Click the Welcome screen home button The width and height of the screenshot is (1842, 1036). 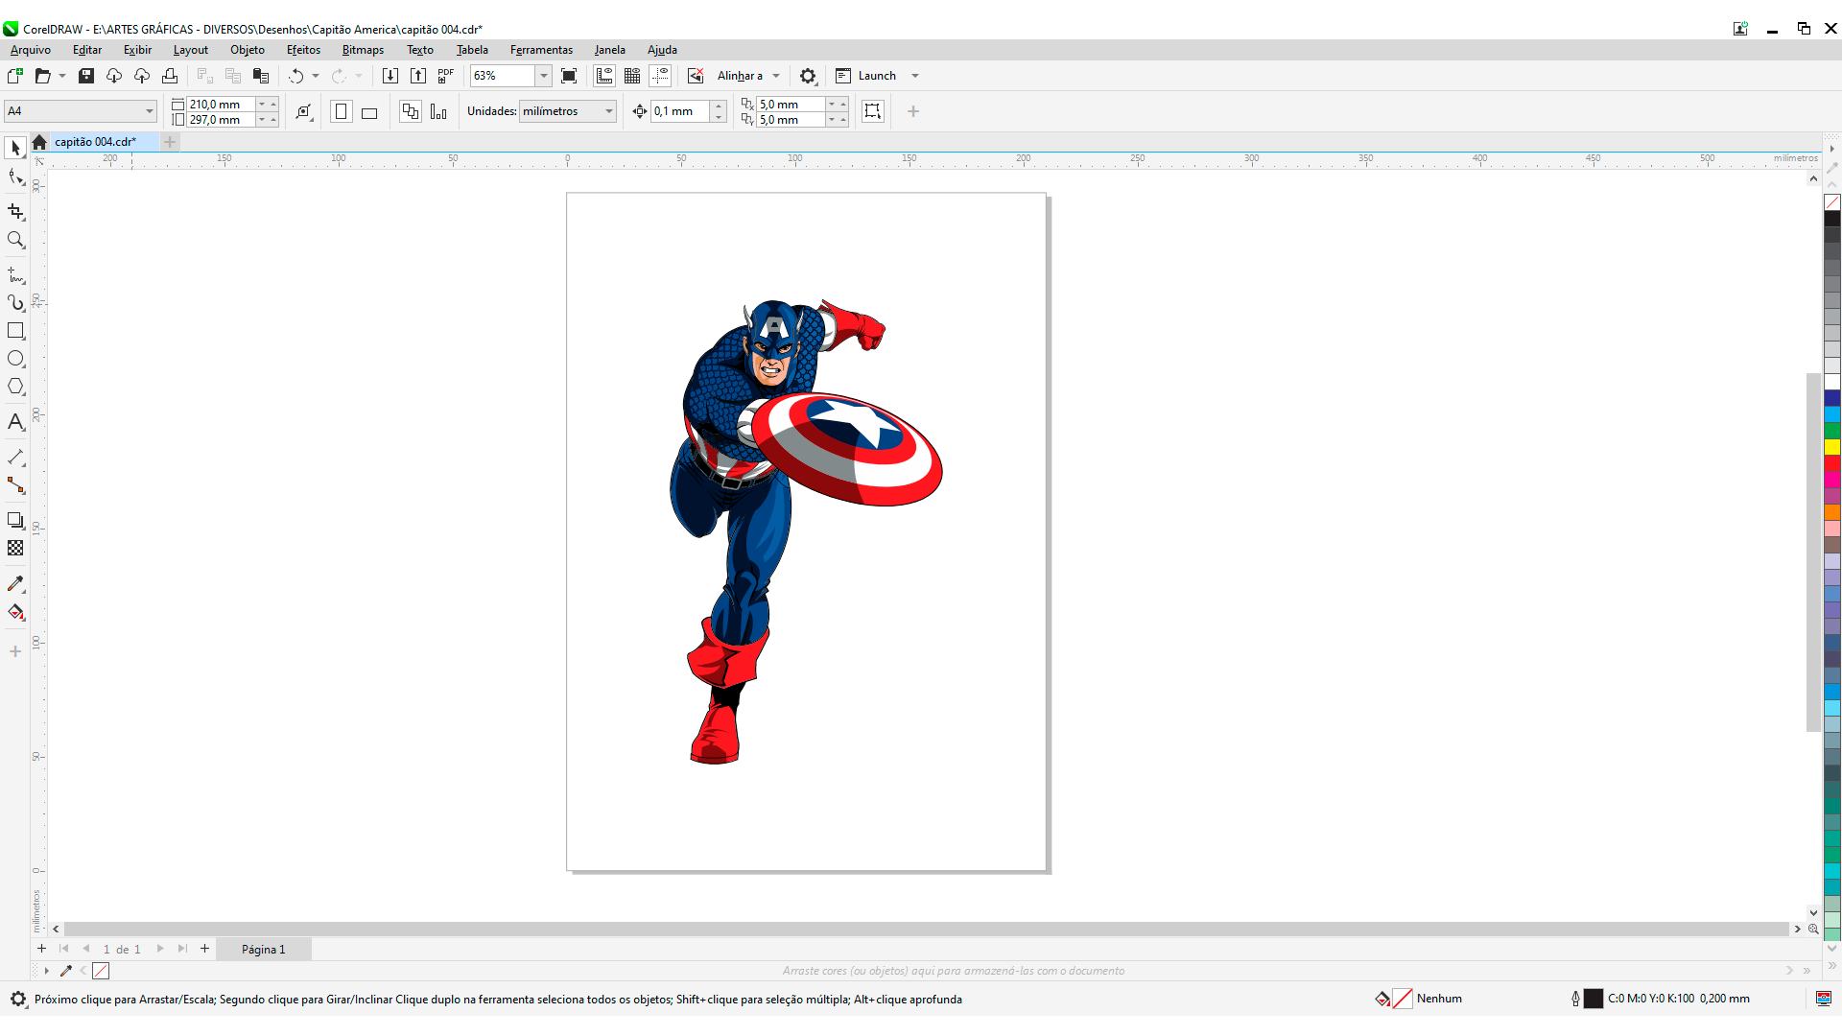coord(39,142)
